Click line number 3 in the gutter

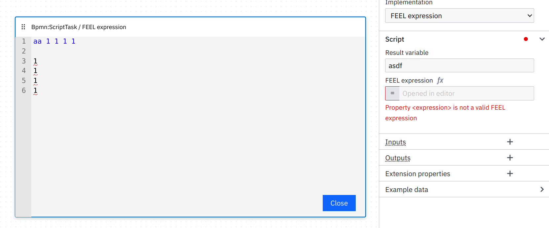coord(23,61)
